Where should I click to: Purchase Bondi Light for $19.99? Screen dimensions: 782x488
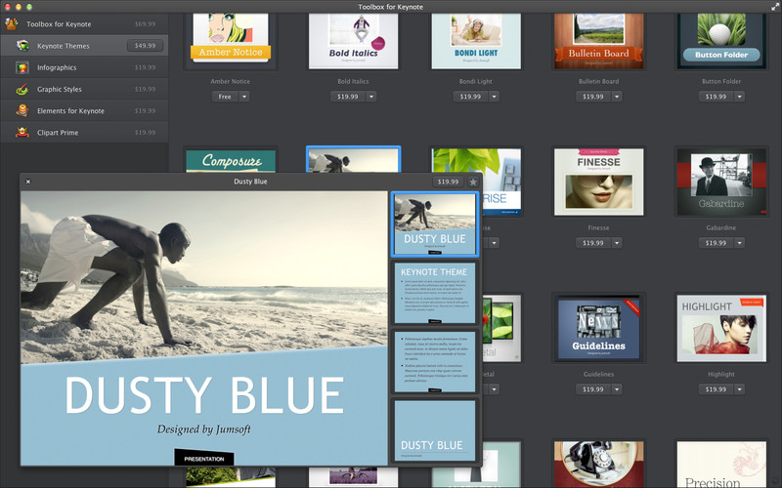470,97
